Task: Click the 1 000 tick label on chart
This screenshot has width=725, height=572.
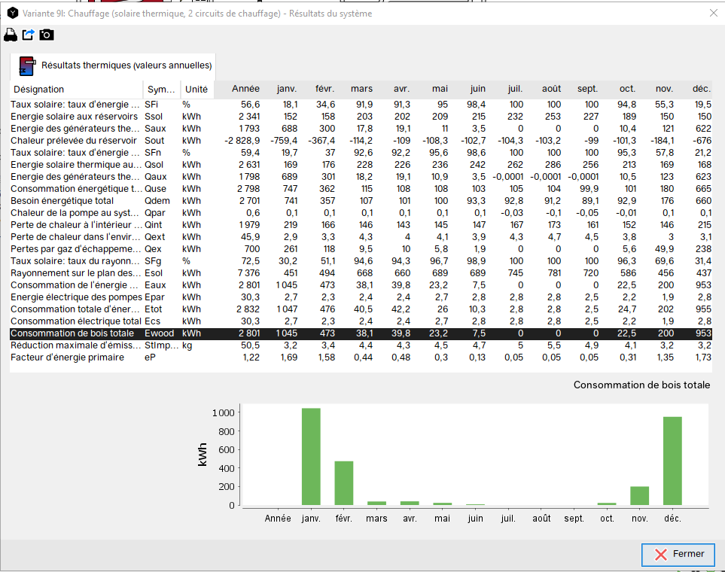Action: coord(224,412)
